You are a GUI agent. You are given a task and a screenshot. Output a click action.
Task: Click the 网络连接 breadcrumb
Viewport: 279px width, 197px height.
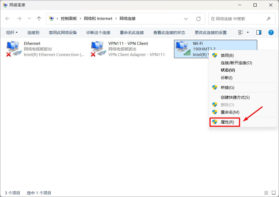coord(128,19)
